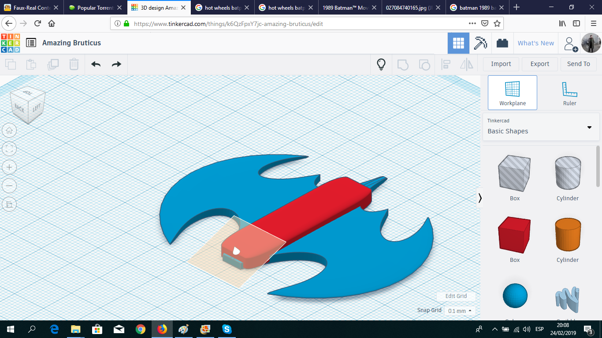Select the orange solid Cylinder shape
602x338 pixels.
(568, 235)
